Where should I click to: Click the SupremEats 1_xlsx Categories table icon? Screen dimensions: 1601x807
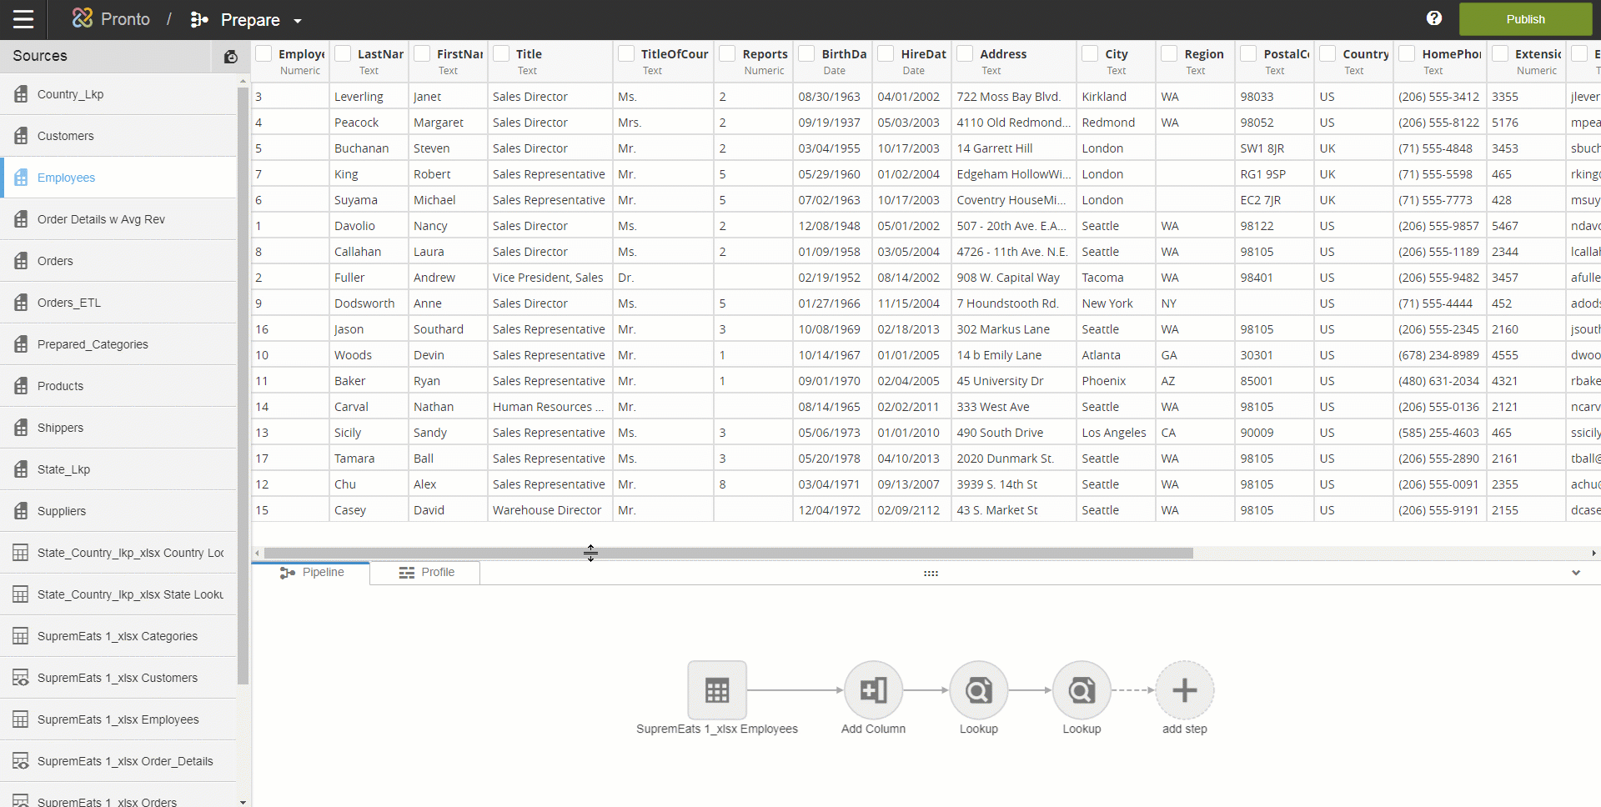tap(21, 636)
